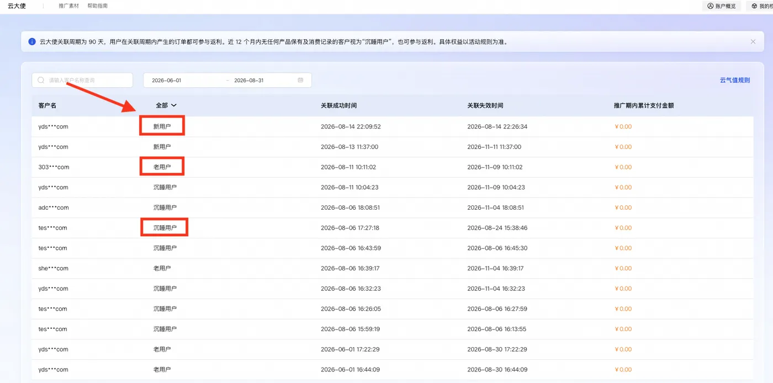Click 老用户 in the she***com row
773x383 pixels.
[162, 268]
